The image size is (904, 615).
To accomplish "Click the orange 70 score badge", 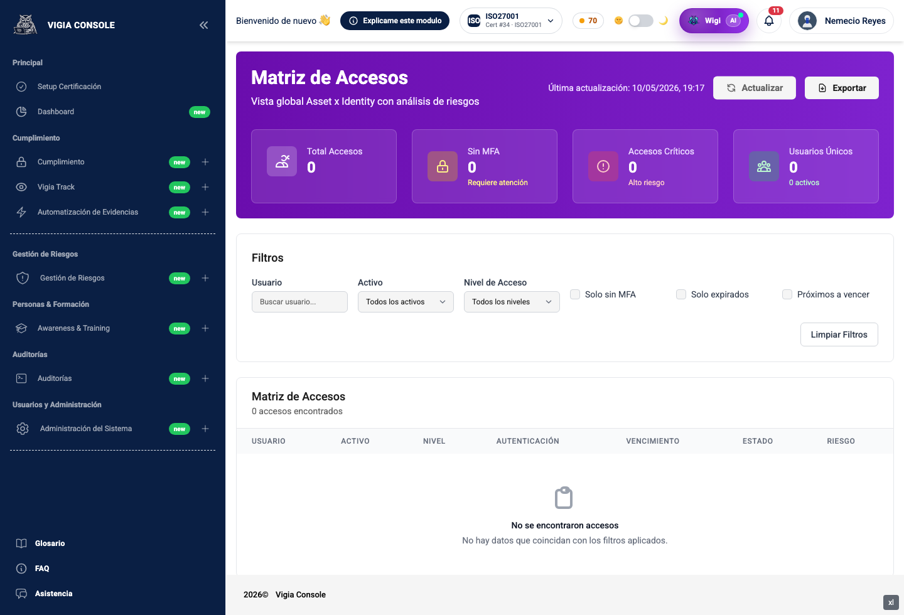I will (588, 21).
